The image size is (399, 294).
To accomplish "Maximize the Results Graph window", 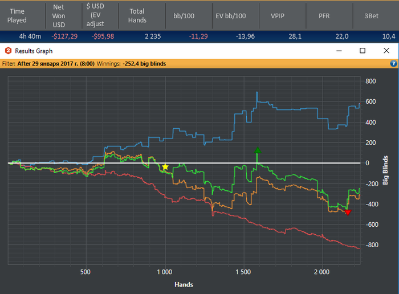I will click(363, 51).
